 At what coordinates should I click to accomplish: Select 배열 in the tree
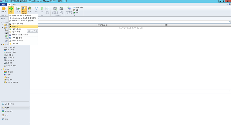pos(7,77)
